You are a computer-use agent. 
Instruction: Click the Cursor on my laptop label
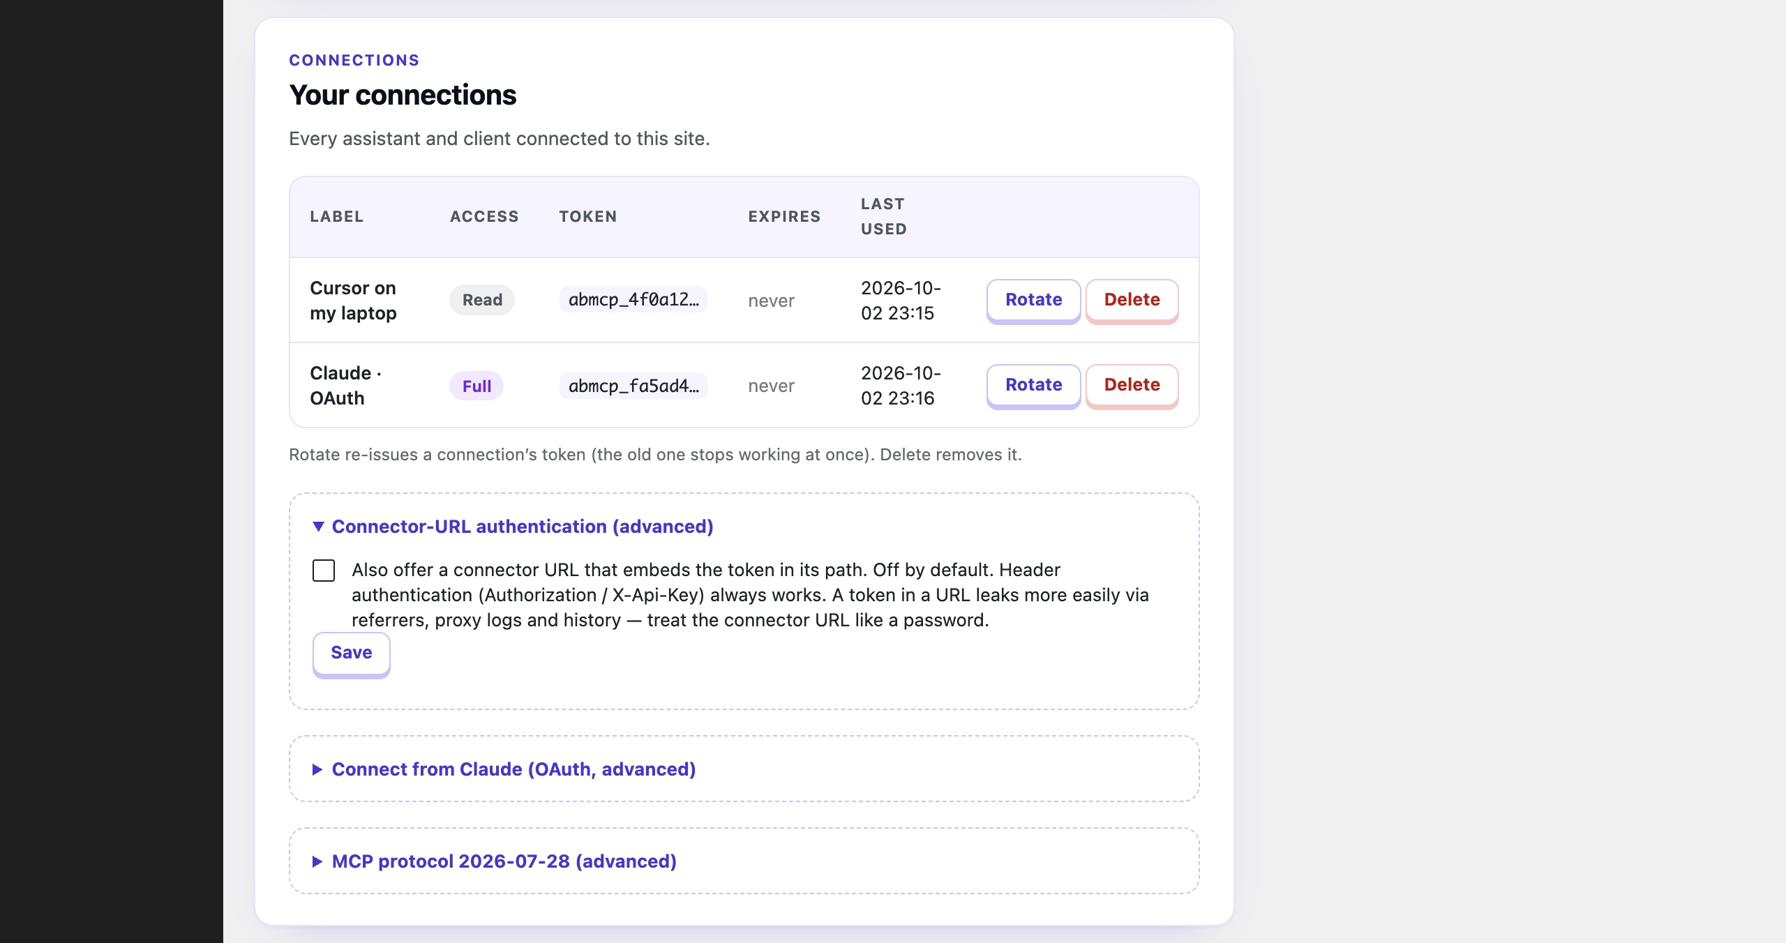353,301
